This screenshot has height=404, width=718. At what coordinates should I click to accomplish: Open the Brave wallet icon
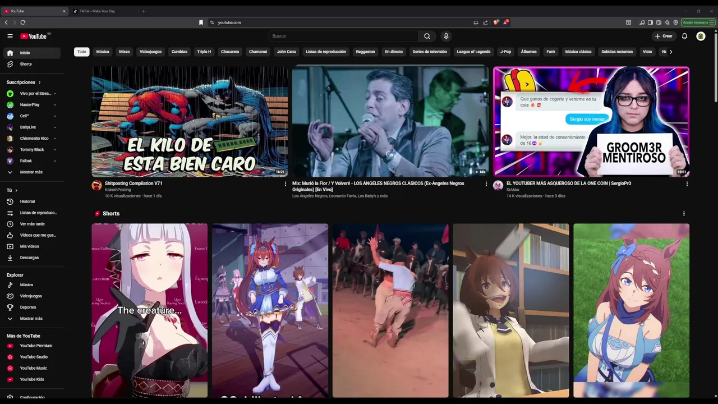659,22
